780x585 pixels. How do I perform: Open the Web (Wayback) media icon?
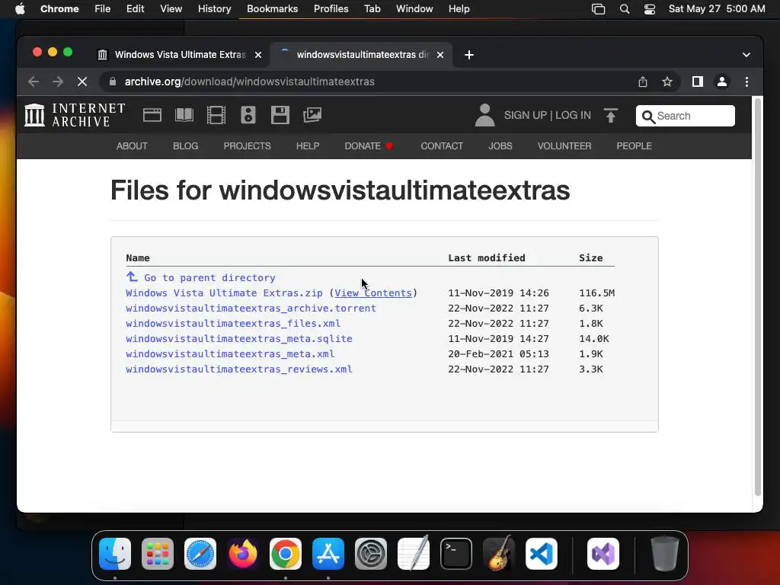[152, 115]
